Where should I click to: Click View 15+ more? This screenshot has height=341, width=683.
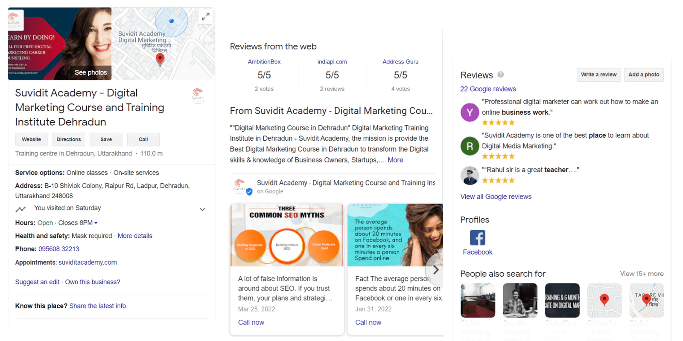click(x=642, y=274)
